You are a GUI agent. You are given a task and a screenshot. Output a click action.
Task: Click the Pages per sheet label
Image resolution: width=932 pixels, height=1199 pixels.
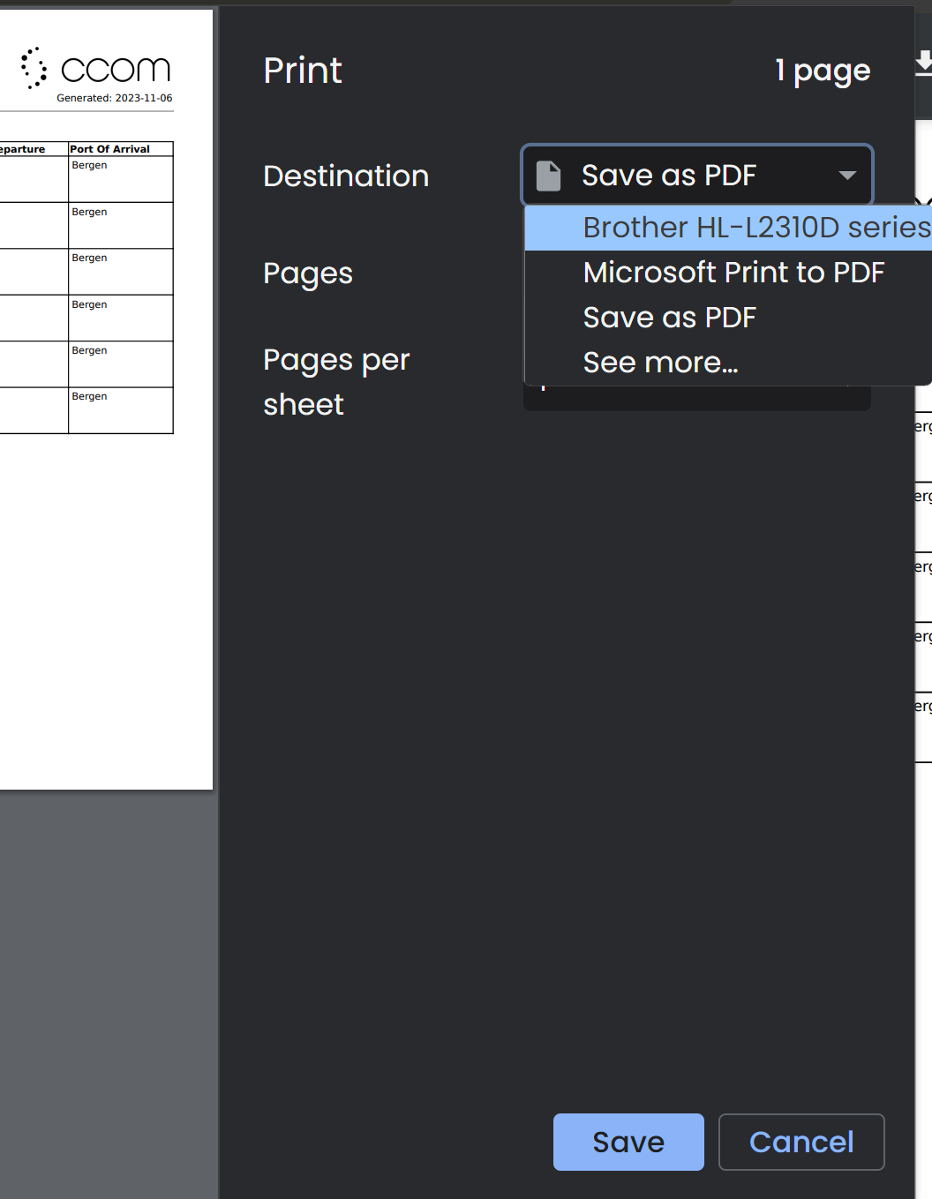coord(336,382)
